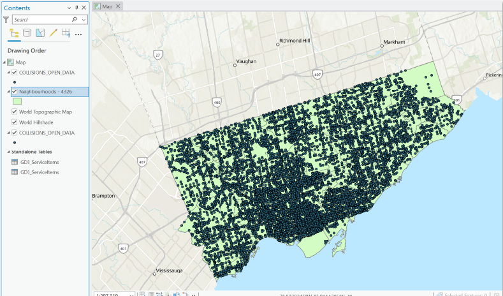
Task: Collapse the Map tree node
Action: [x=4, y=63]
